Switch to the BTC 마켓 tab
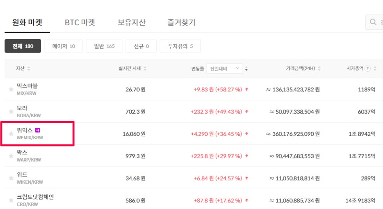The width and height of the screenshot is (383, 209). click(80, 23)
